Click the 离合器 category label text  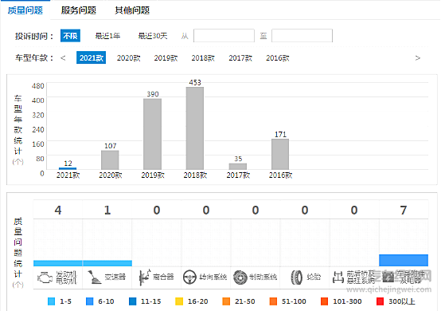[163, 278]
